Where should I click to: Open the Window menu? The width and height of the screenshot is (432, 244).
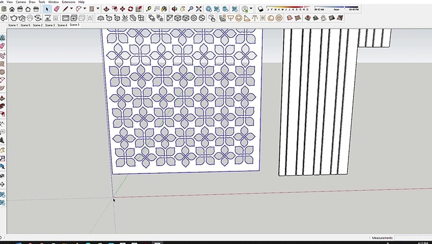click(53, 2)
